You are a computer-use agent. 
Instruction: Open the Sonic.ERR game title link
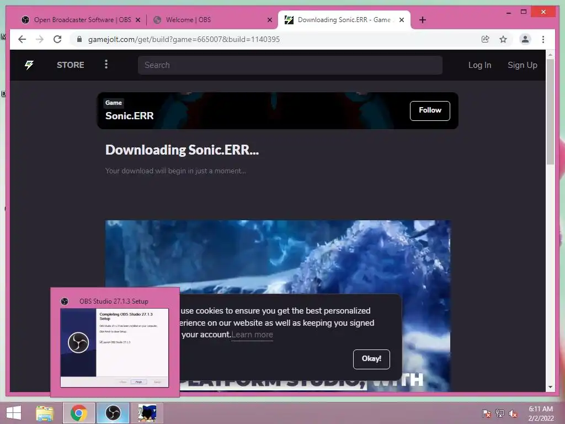(129, 116)
